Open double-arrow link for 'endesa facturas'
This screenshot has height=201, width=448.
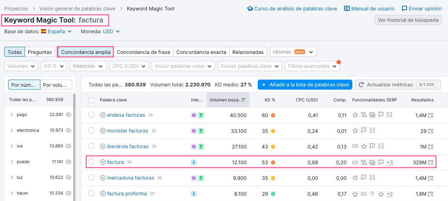point(151,115)
